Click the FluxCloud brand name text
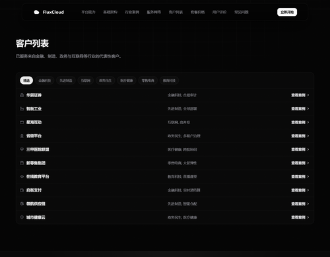The height and width of the screenshot is (257, 330). (53, 12)
